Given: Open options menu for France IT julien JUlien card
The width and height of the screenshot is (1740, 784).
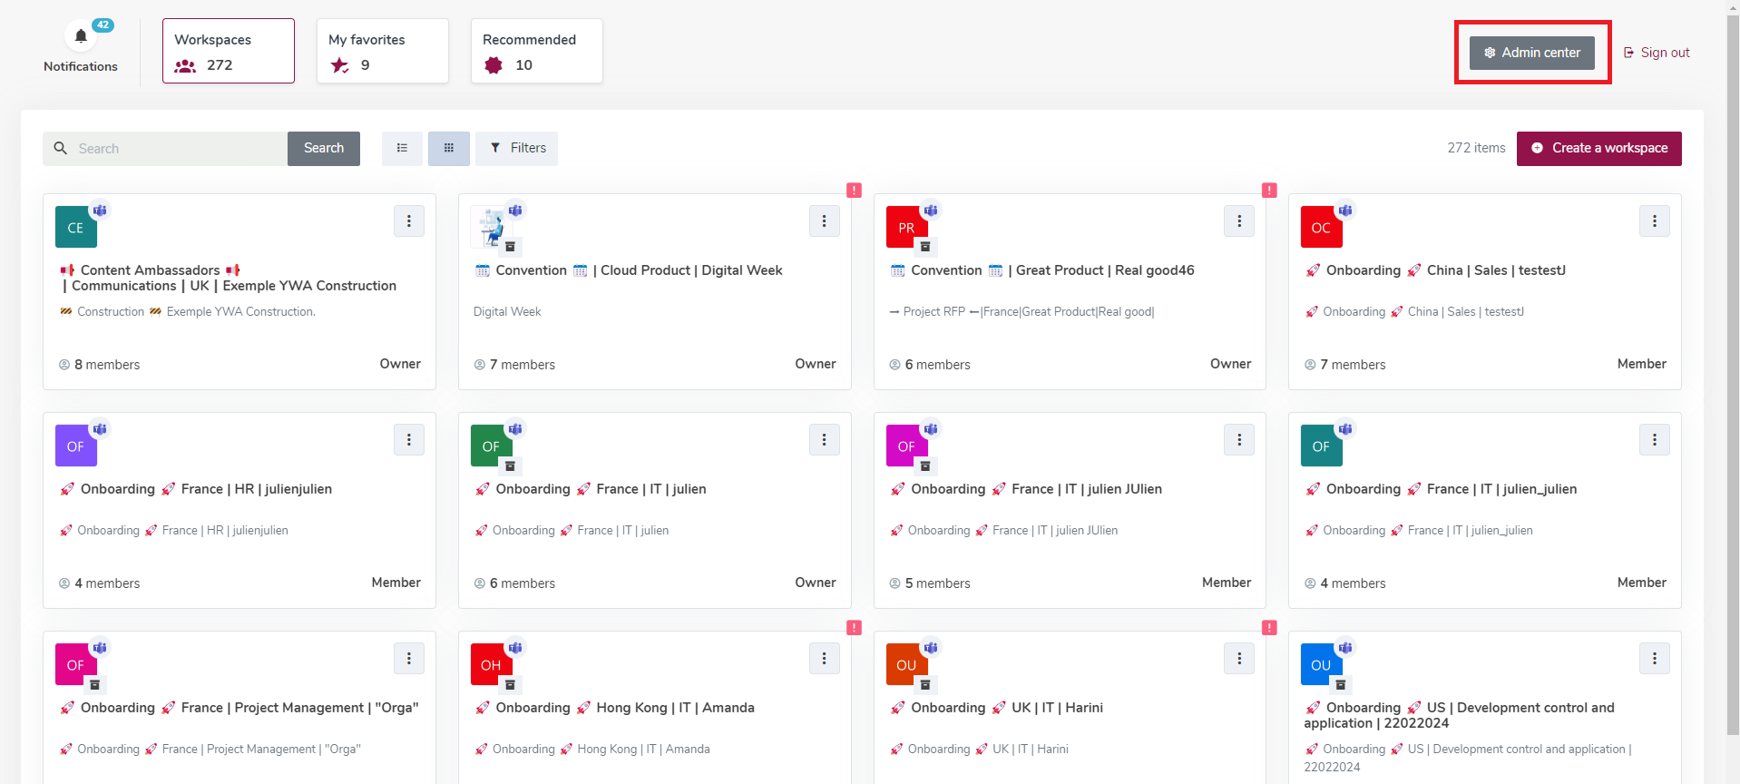Looking at the screenshot, I should tap(1239, 439).
